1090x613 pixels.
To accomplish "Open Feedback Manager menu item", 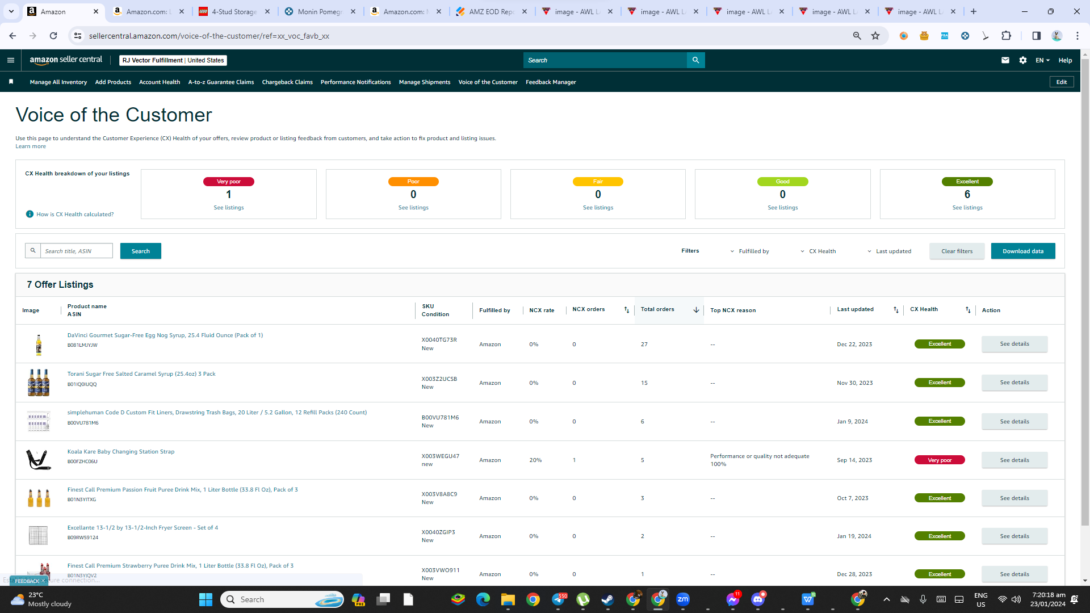I will (551, 82).
